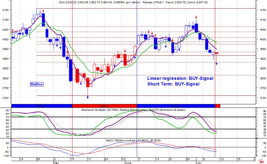Screen dimensions: 267x164
Task: Click the 'May' month label on the time axis
Action: coord(56,163)
